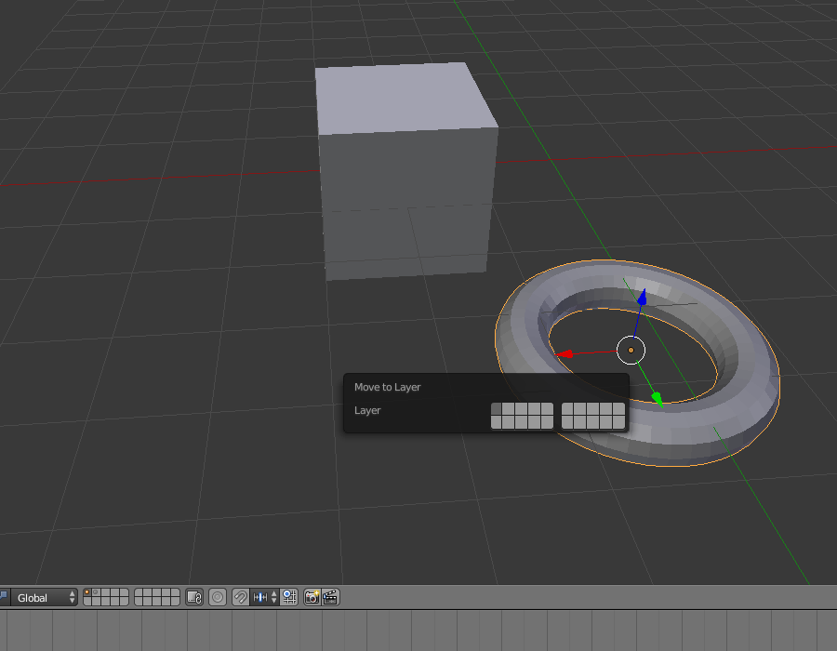Click the OpenGL render animation clapper icon
837x651 pixels.
pyautogui.click(x=330, y=598)
